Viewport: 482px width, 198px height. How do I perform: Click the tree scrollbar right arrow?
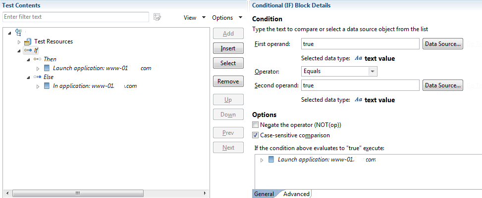click(x=205, y=193)
